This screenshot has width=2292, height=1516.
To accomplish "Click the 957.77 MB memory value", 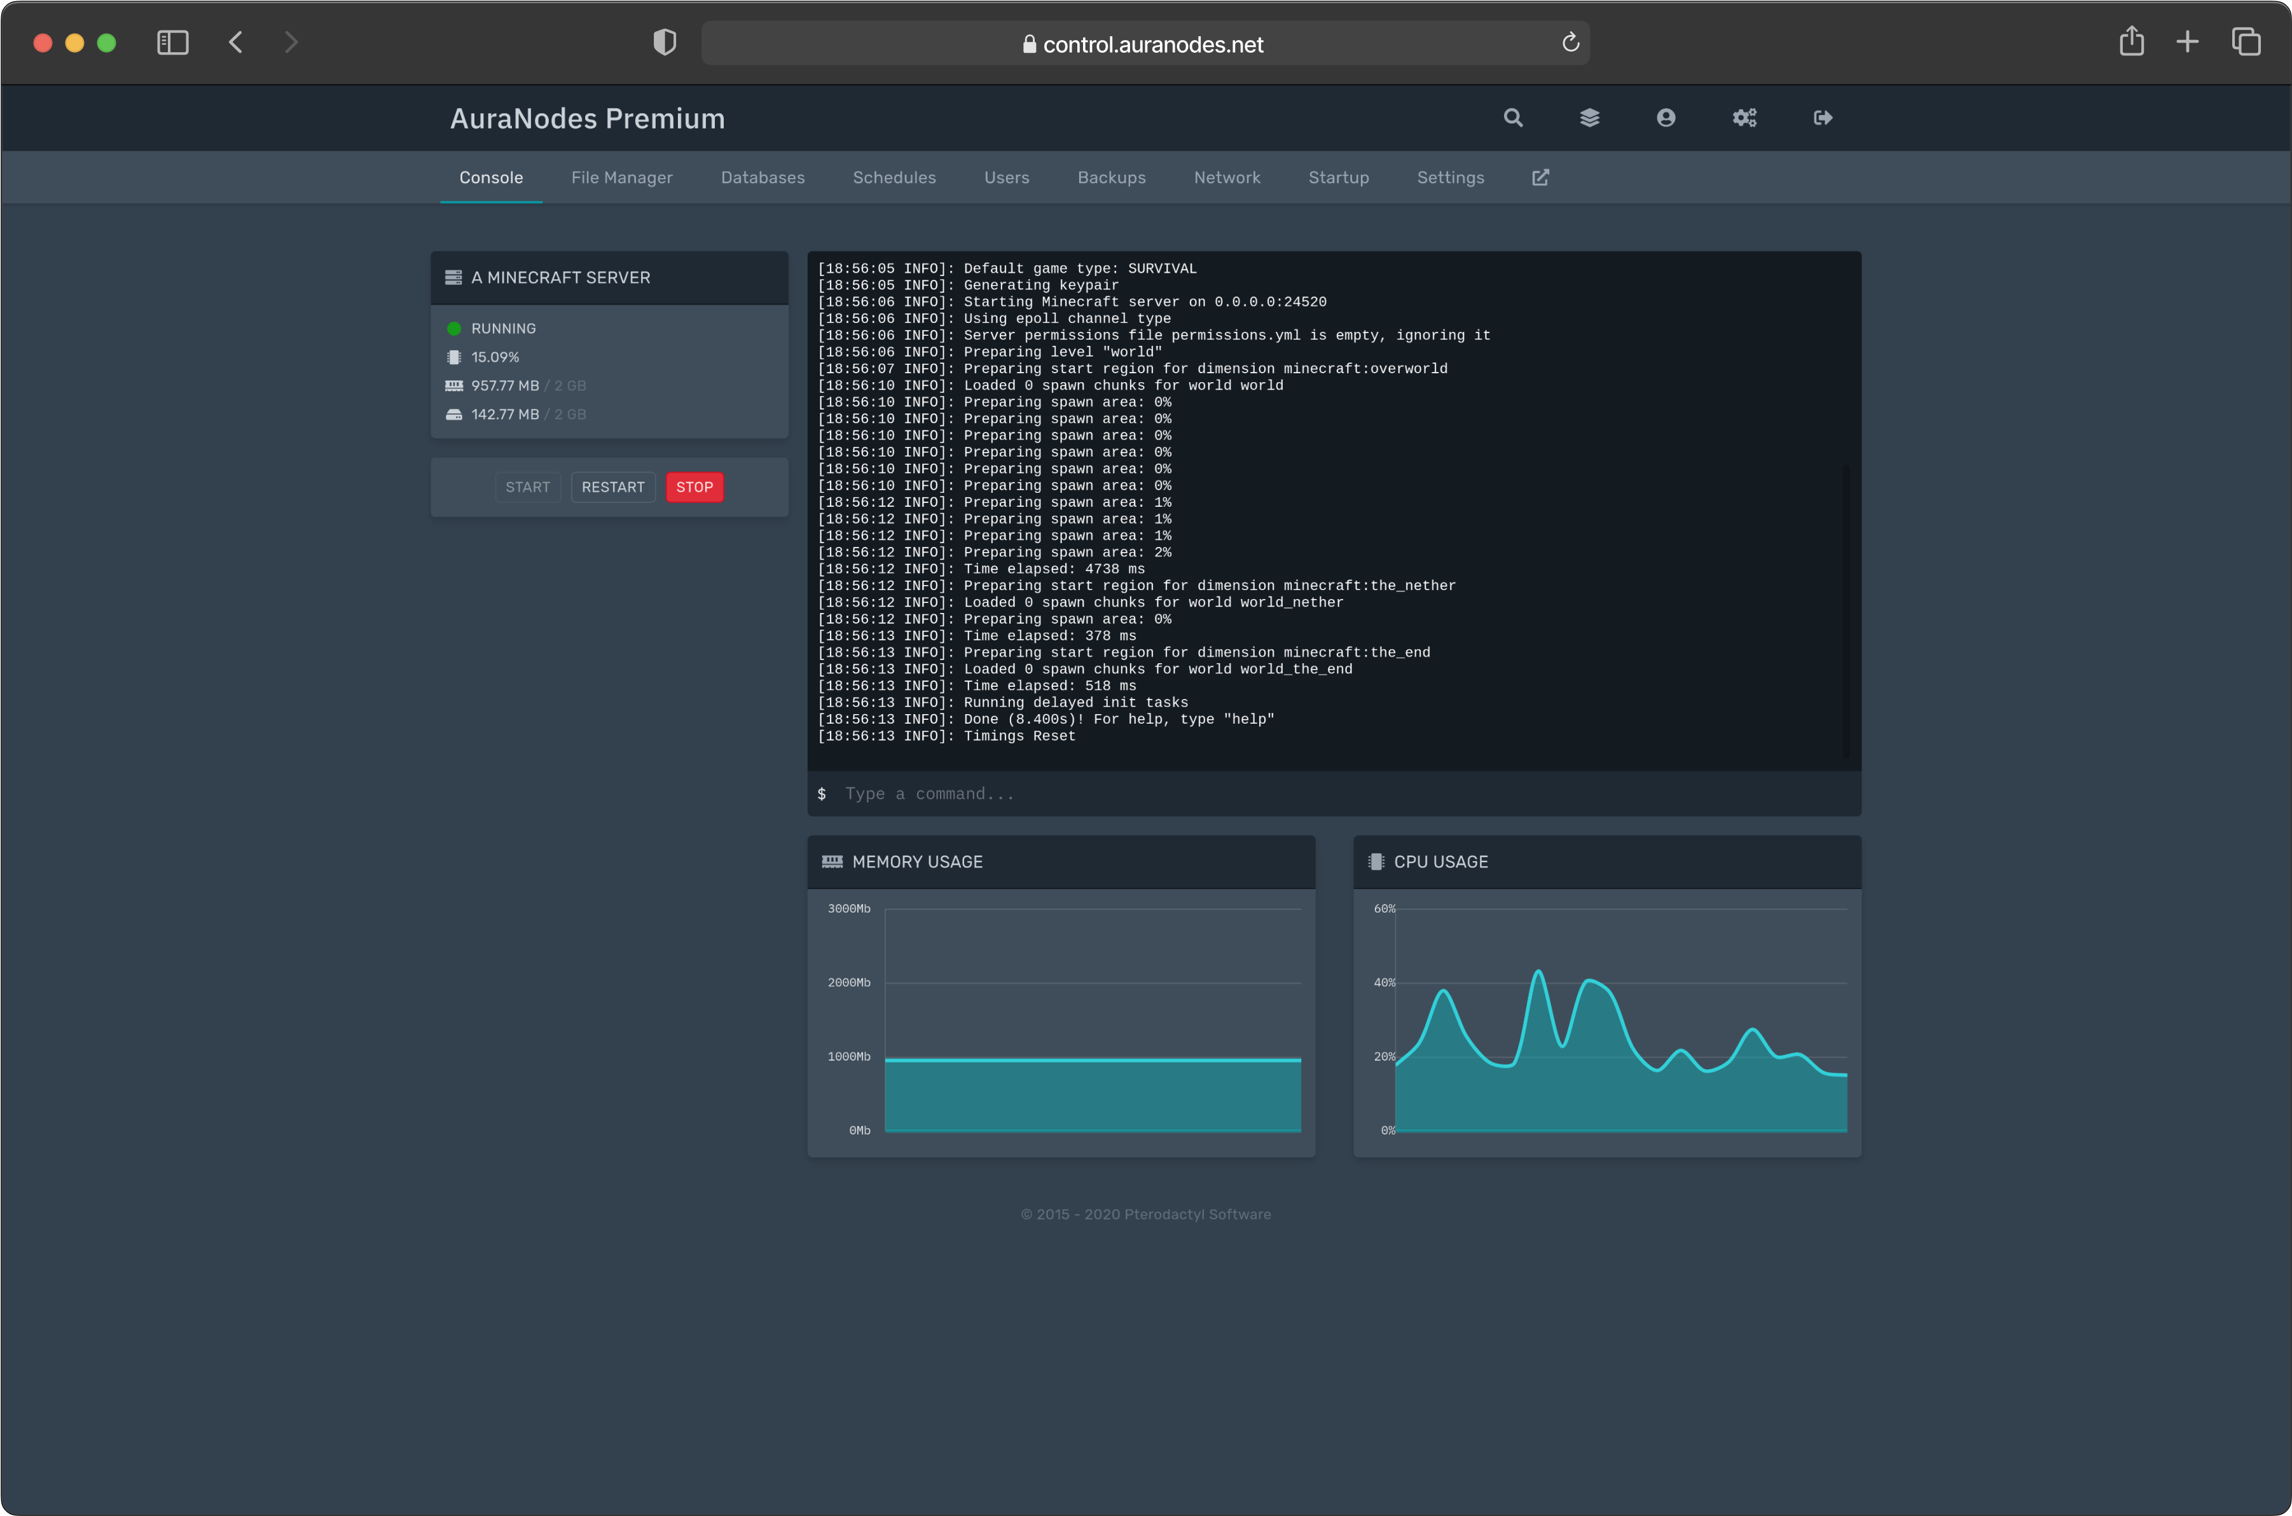I will [x=504, y=386].
